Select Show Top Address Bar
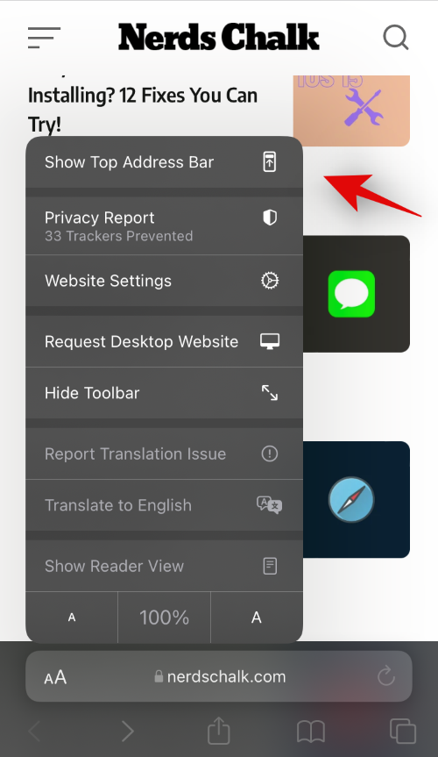The width and height of the screenshot is (438, 757). click(164, 162)
